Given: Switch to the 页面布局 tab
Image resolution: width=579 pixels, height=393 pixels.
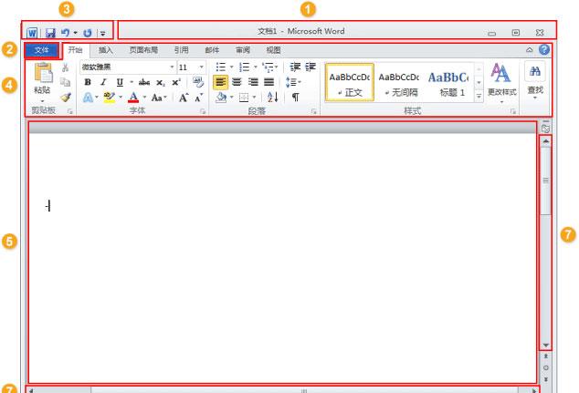Looking at the screenshot, I should tap(143, 50).
